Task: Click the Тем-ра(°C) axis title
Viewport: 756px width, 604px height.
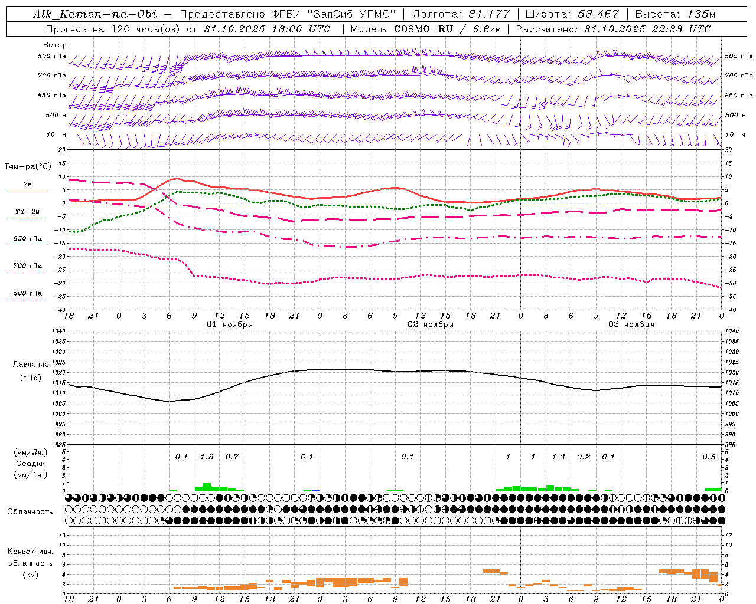Action: pyautogui.click(x=28, y=167)
